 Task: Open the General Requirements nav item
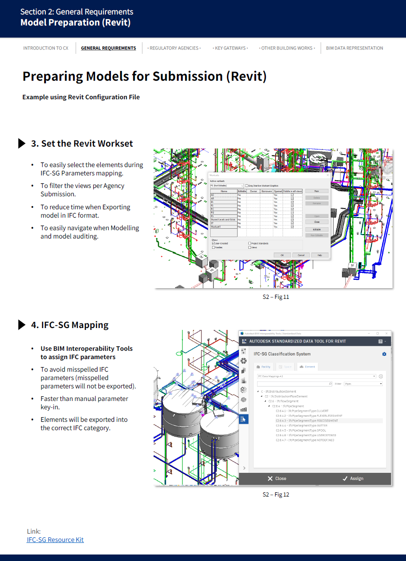point(109,48)
